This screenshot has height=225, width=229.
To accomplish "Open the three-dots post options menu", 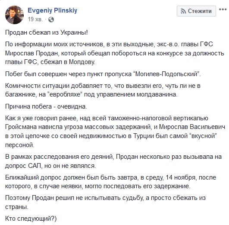I will click(223, 10).
